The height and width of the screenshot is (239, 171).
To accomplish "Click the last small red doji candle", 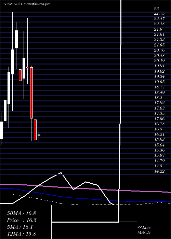I will pyautogui.click(x=39, y=135).
